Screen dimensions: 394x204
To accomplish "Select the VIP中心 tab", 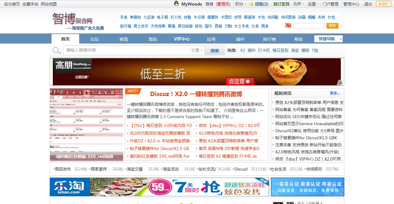I will point(182,39).
